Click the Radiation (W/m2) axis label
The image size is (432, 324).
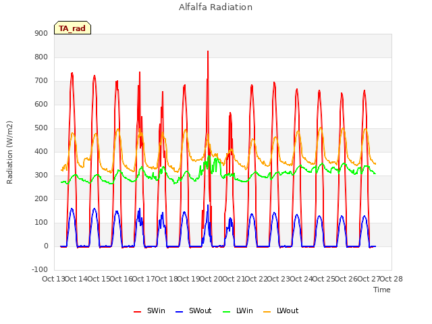point(9,153)
